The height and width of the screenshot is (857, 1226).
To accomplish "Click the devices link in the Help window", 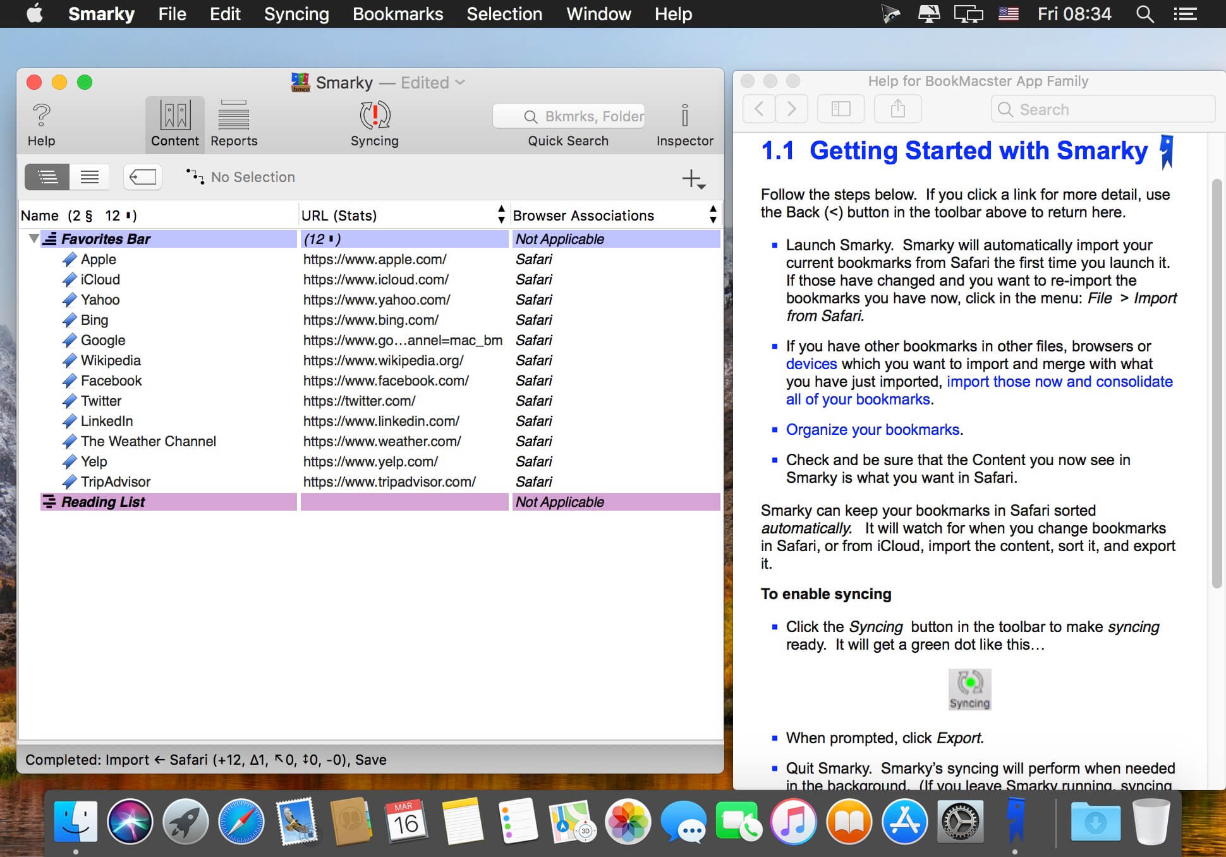I will click(x=811, y=364).
